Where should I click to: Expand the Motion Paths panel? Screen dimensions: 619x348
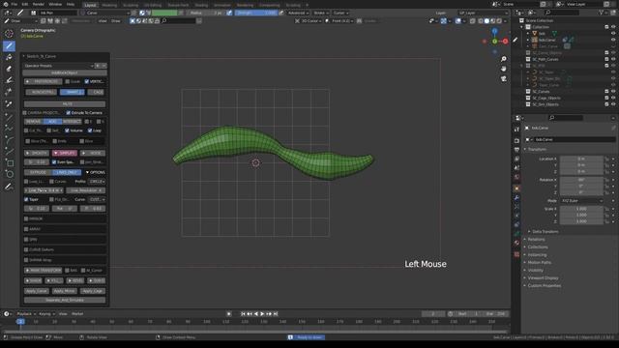[540, 262]
